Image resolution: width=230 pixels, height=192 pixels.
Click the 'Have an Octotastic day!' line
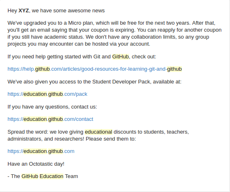pos(36,164)
